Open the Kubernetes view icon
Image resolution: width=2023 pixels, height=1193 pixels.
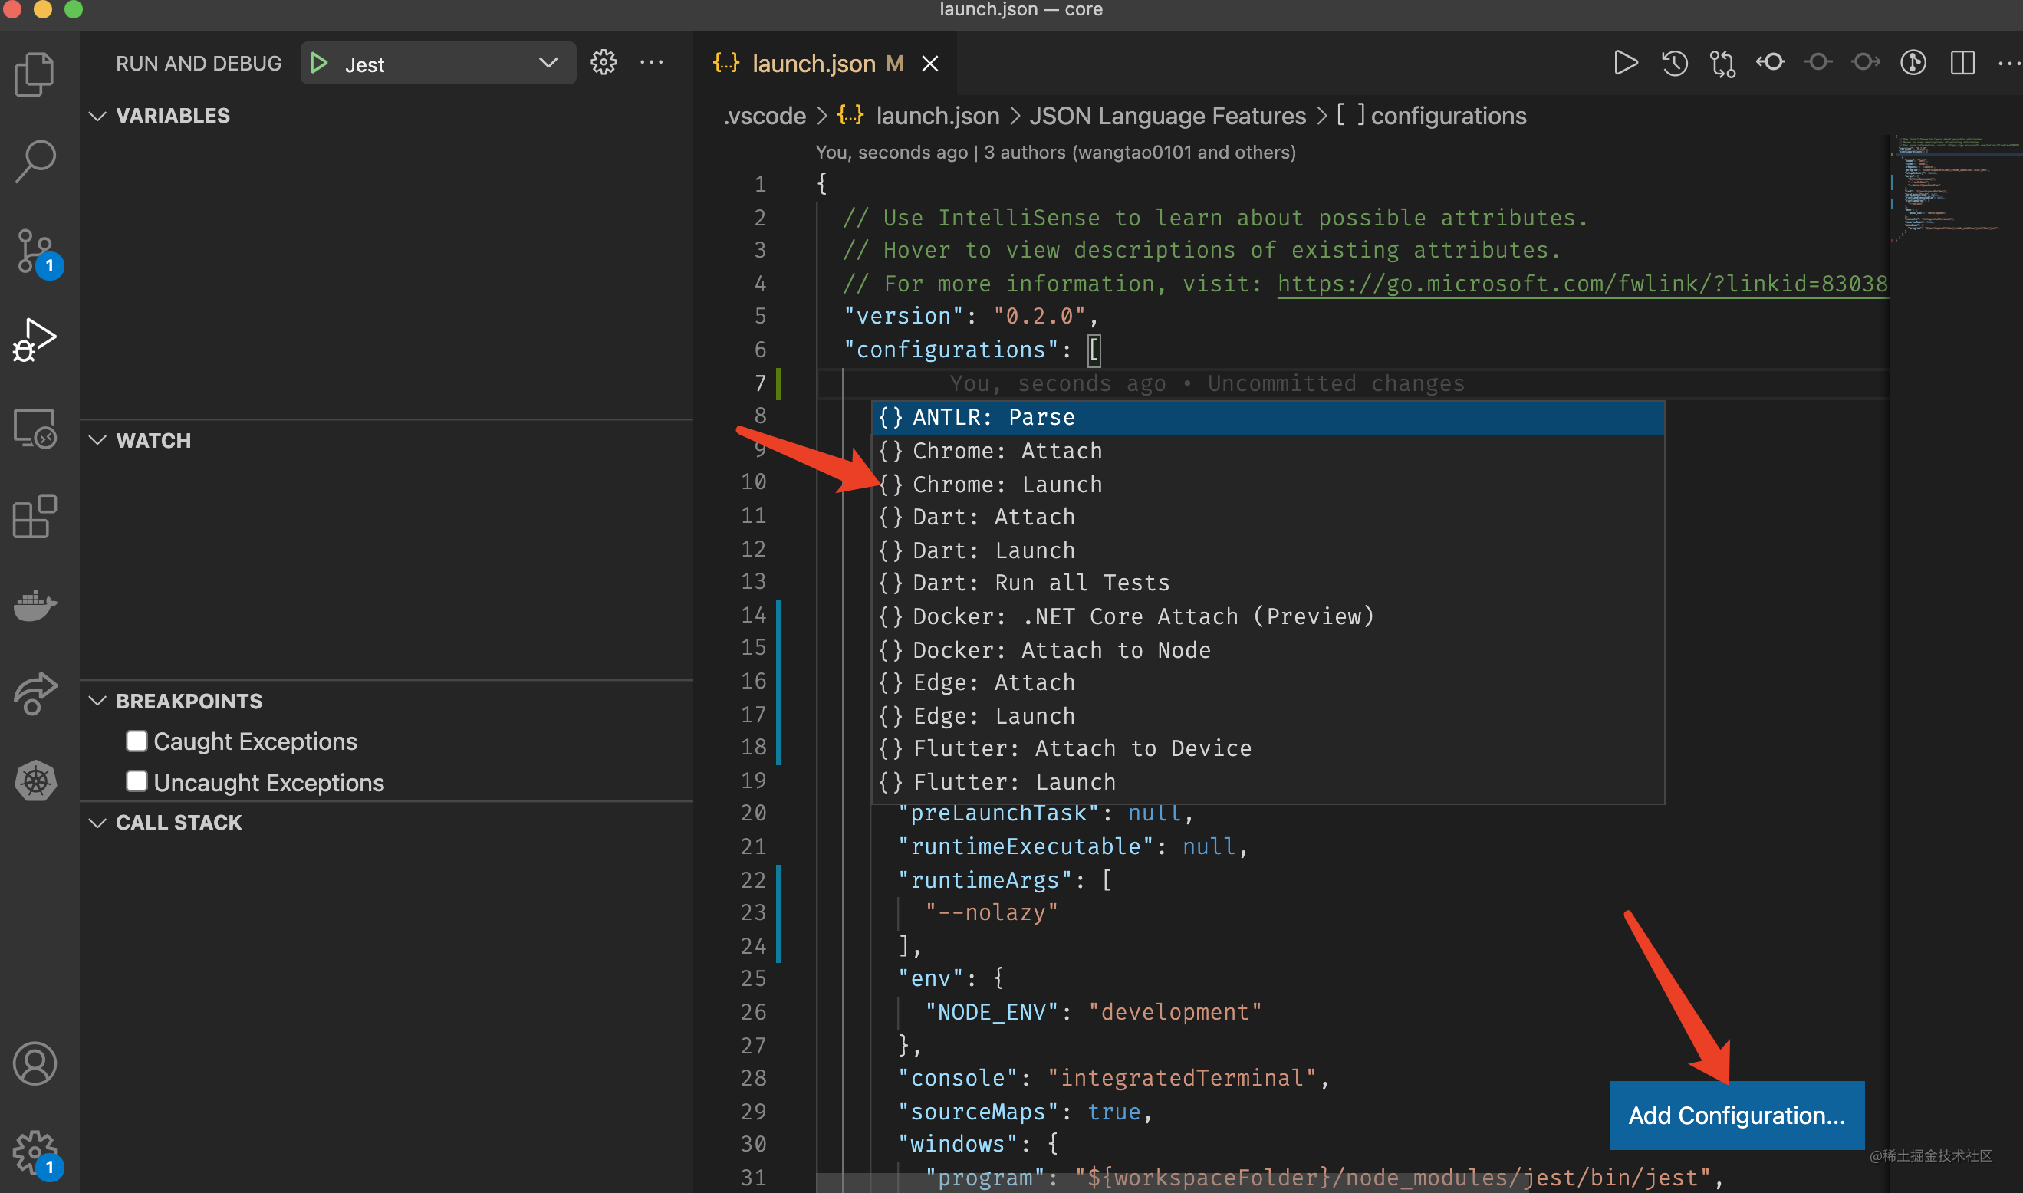(x=35, y=781)
